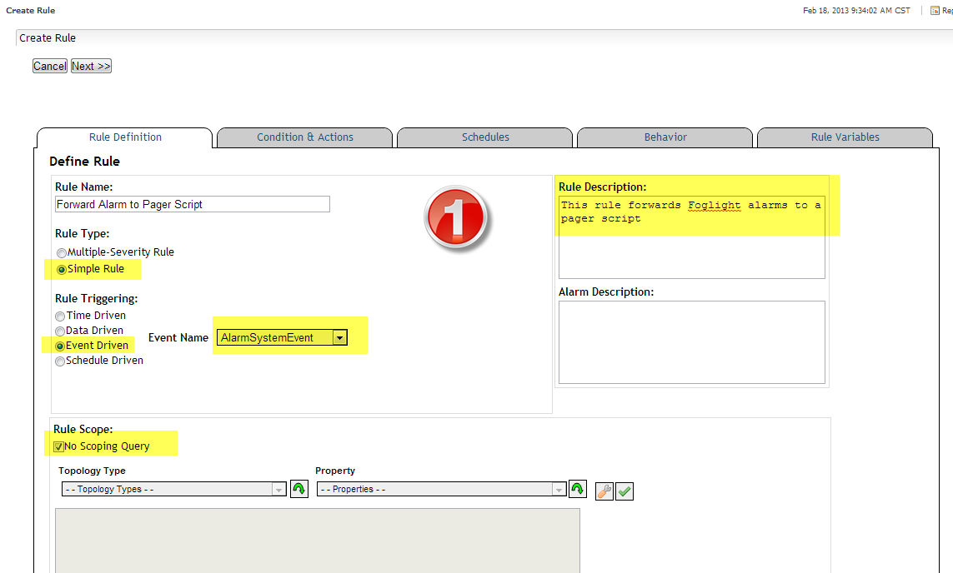
Task: Open the Event Name AlarmSystemEvent dropdown
Action: [x=339, y=337]
